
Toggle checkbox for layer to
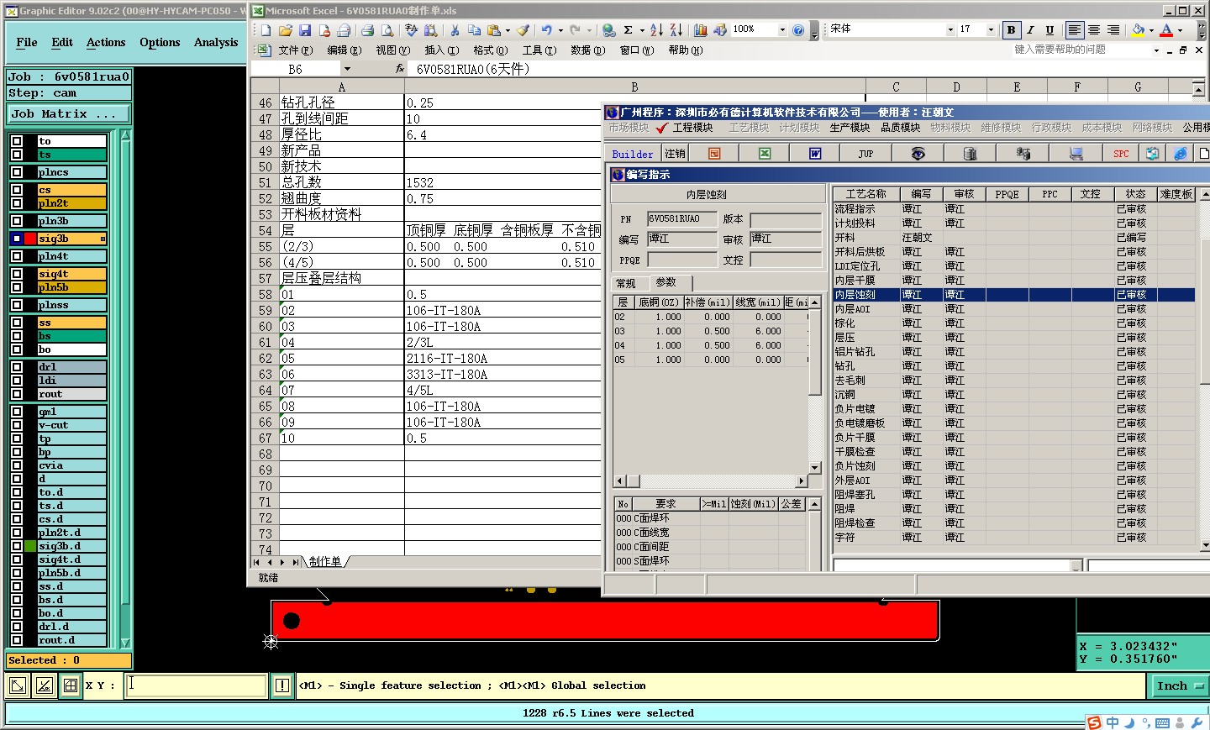(x=17, y=141)
